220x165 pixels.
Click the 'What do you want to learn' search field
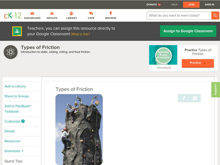click(179, 15)
